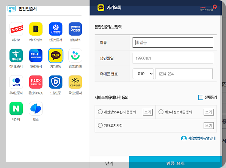The image size is (226, 168).
Task: View 제3자 정보제공 동의 details (보기)
Action: pos(209,112)
